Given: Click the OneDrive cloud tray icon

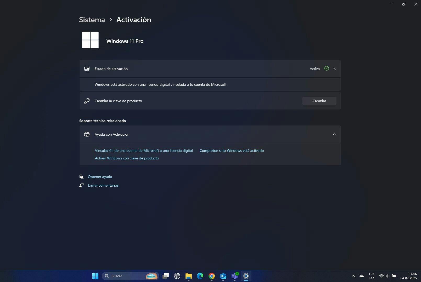Looking at the screenshot, I should coord(362,276).
